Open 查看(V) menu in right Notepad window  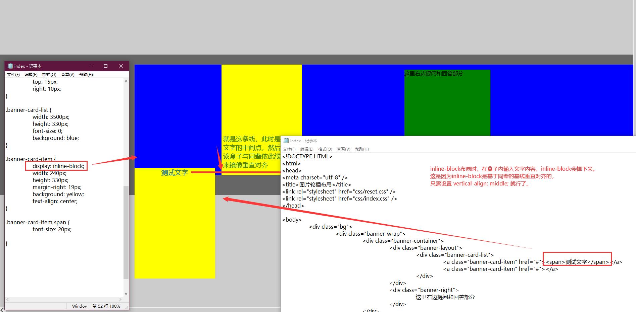point(343,149)
